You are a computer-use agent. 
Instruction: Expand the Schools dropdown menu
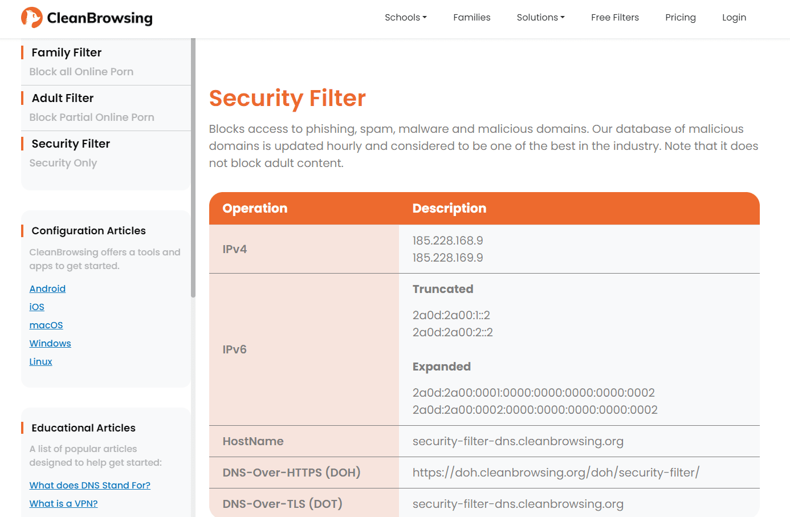tap(405, 18)
